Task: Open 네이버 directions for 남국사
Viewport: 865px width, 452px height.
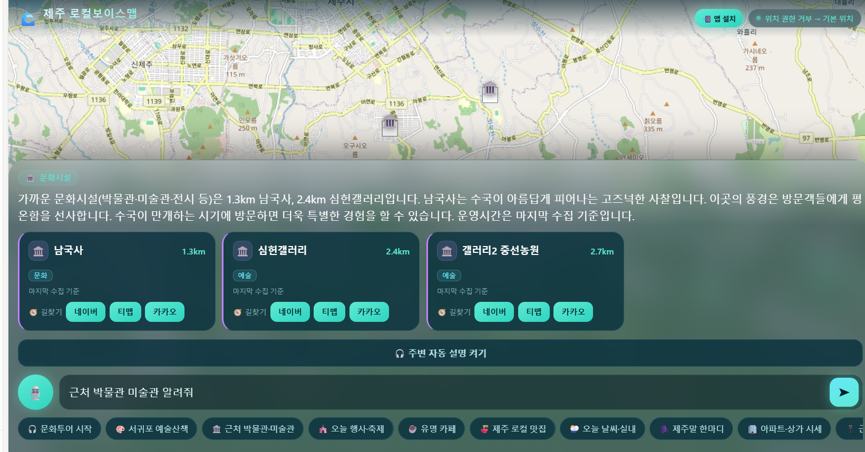Action: (x=86, y=312)
